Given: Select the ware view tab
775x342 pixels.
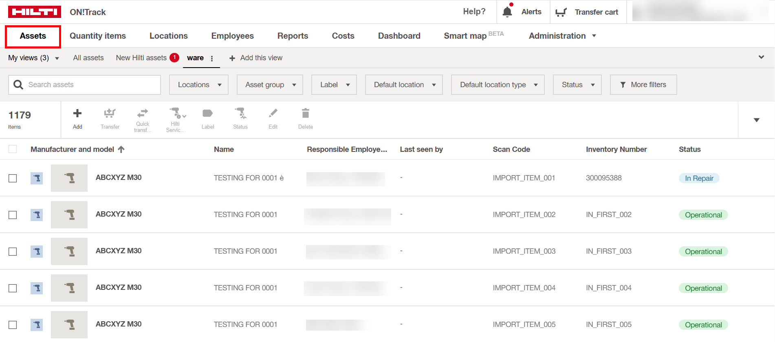Looking at the screenshot, I should [x=196, y=58].
